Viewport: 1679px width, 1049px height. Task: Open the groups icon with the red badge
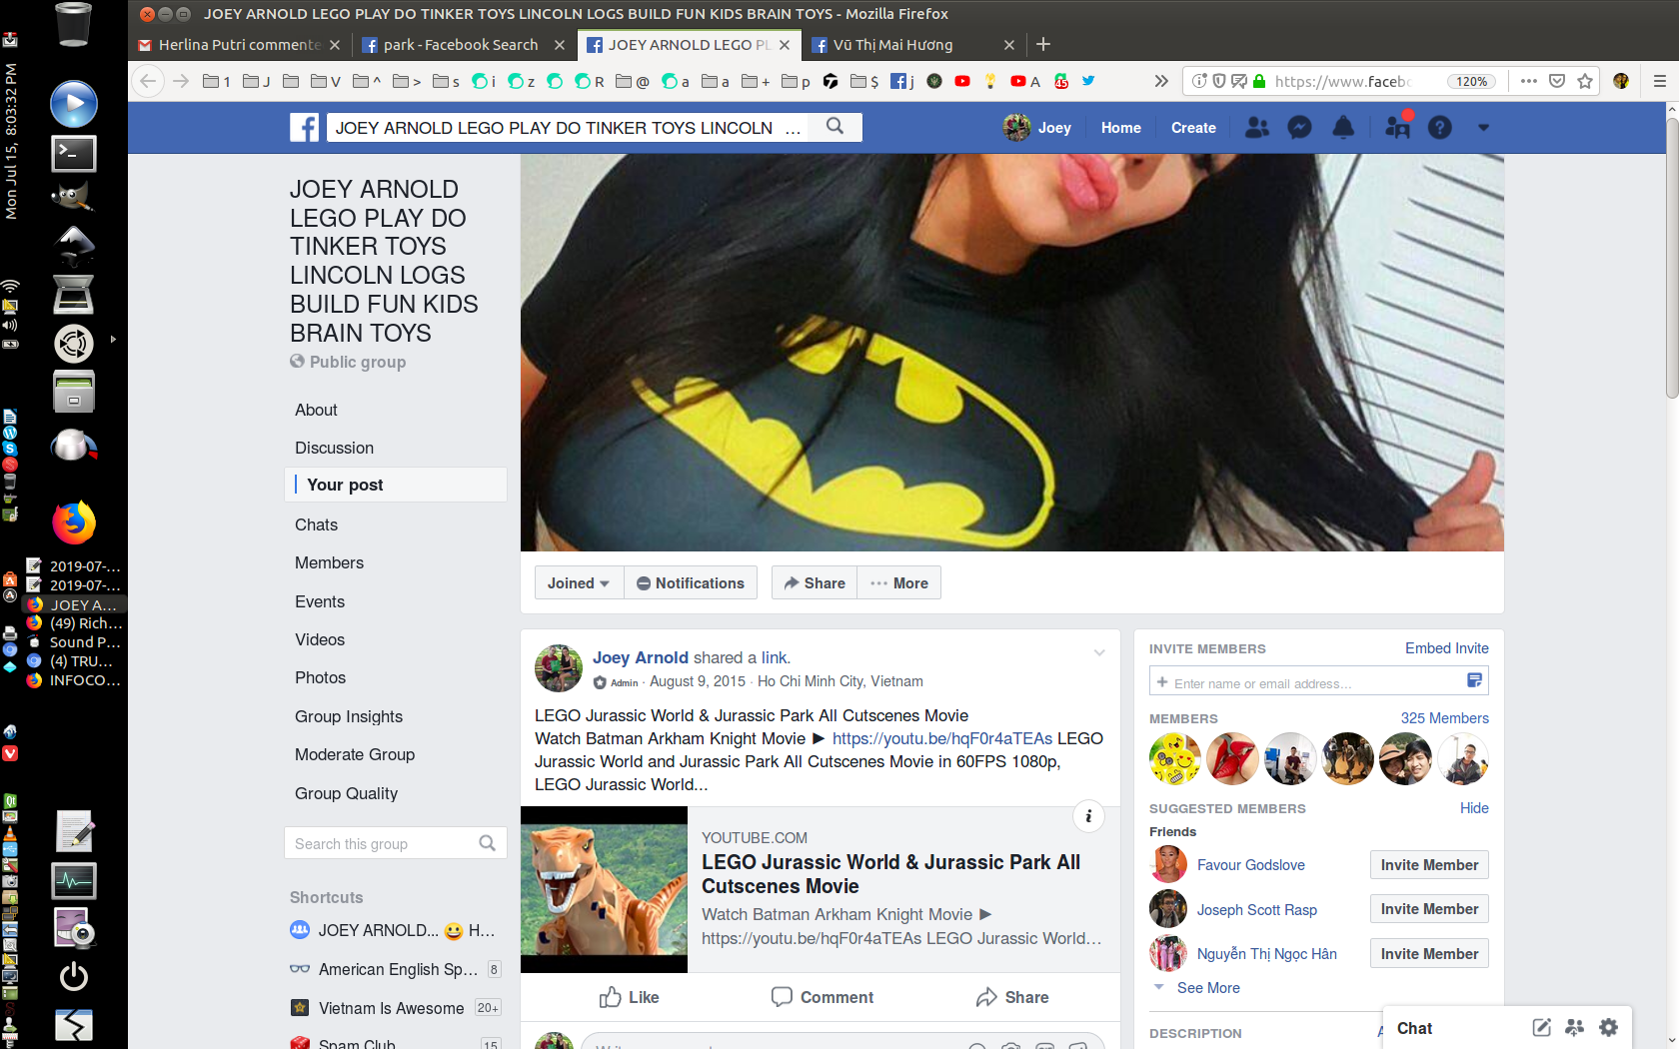pos(1397,127)
